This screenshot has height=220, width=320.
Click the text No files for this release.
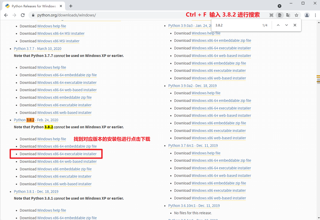193,213
